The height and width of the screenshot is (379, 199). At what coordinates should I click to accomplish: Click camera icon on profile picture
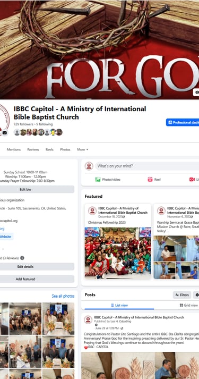(x=5, y=133)
